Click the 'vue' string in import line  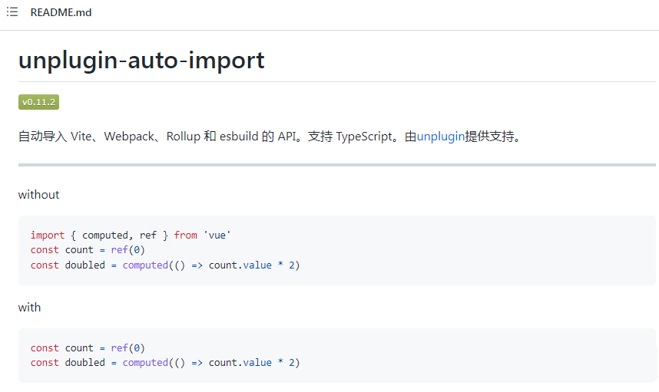tap(217, 235)
